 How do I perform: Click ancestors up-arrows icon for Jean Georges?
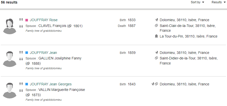[21, 84]
